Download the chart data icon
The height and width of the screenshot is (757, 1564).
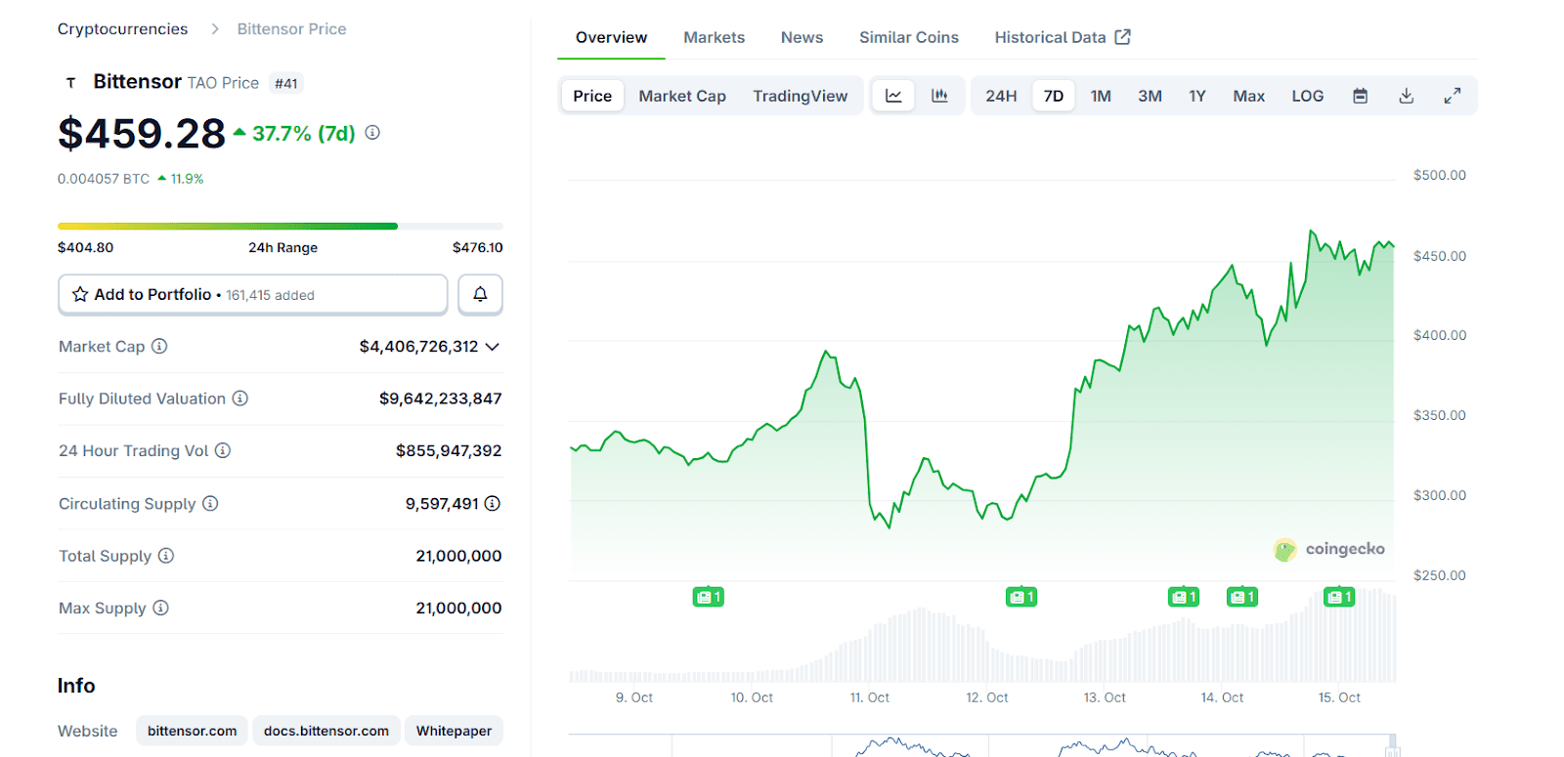pos(1406,96)
